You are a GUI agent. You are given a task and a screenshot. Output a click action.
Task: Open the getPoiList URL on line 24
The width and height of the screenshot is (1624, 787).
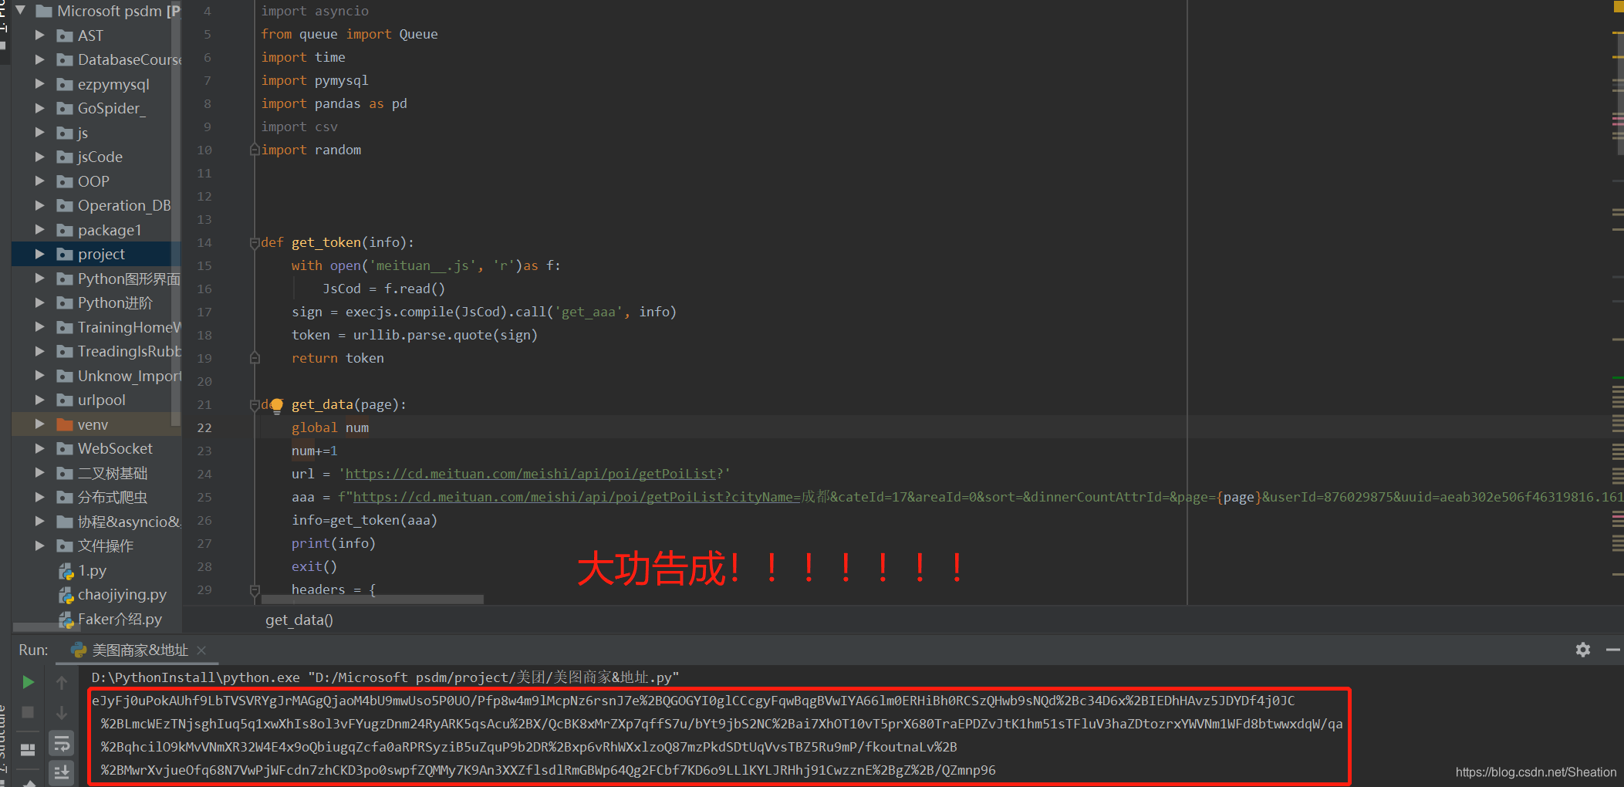(x=531, y=474)
